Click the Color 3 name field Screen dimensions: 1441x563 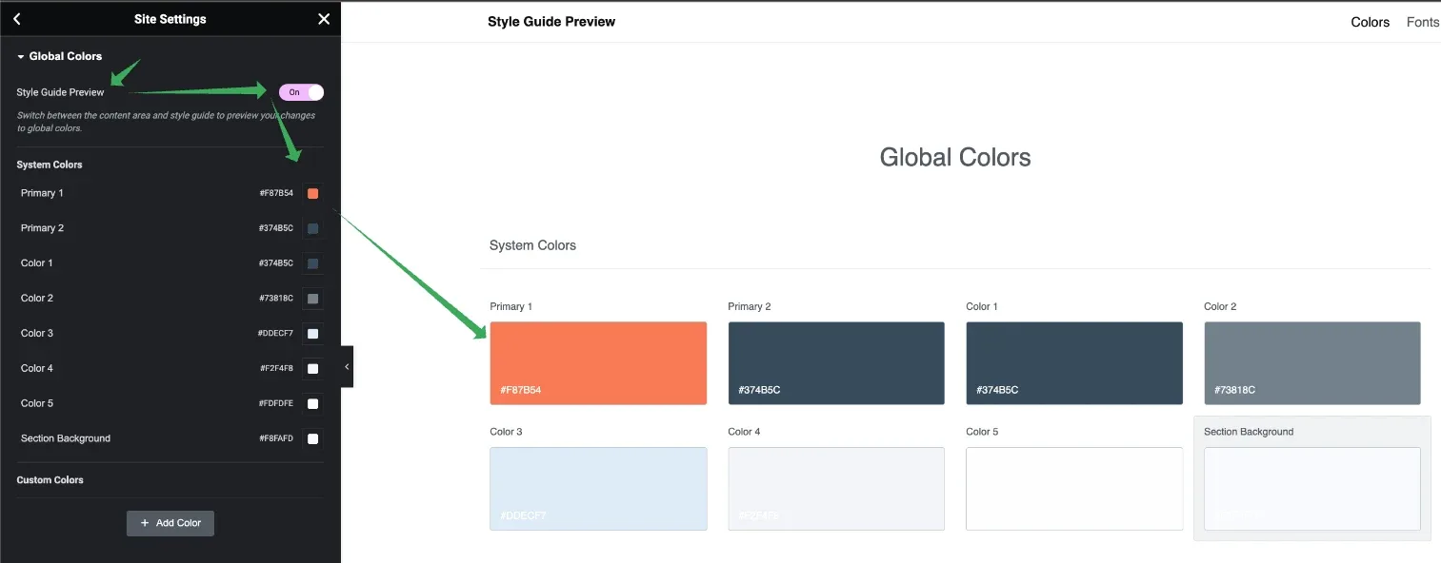[37, 334]
